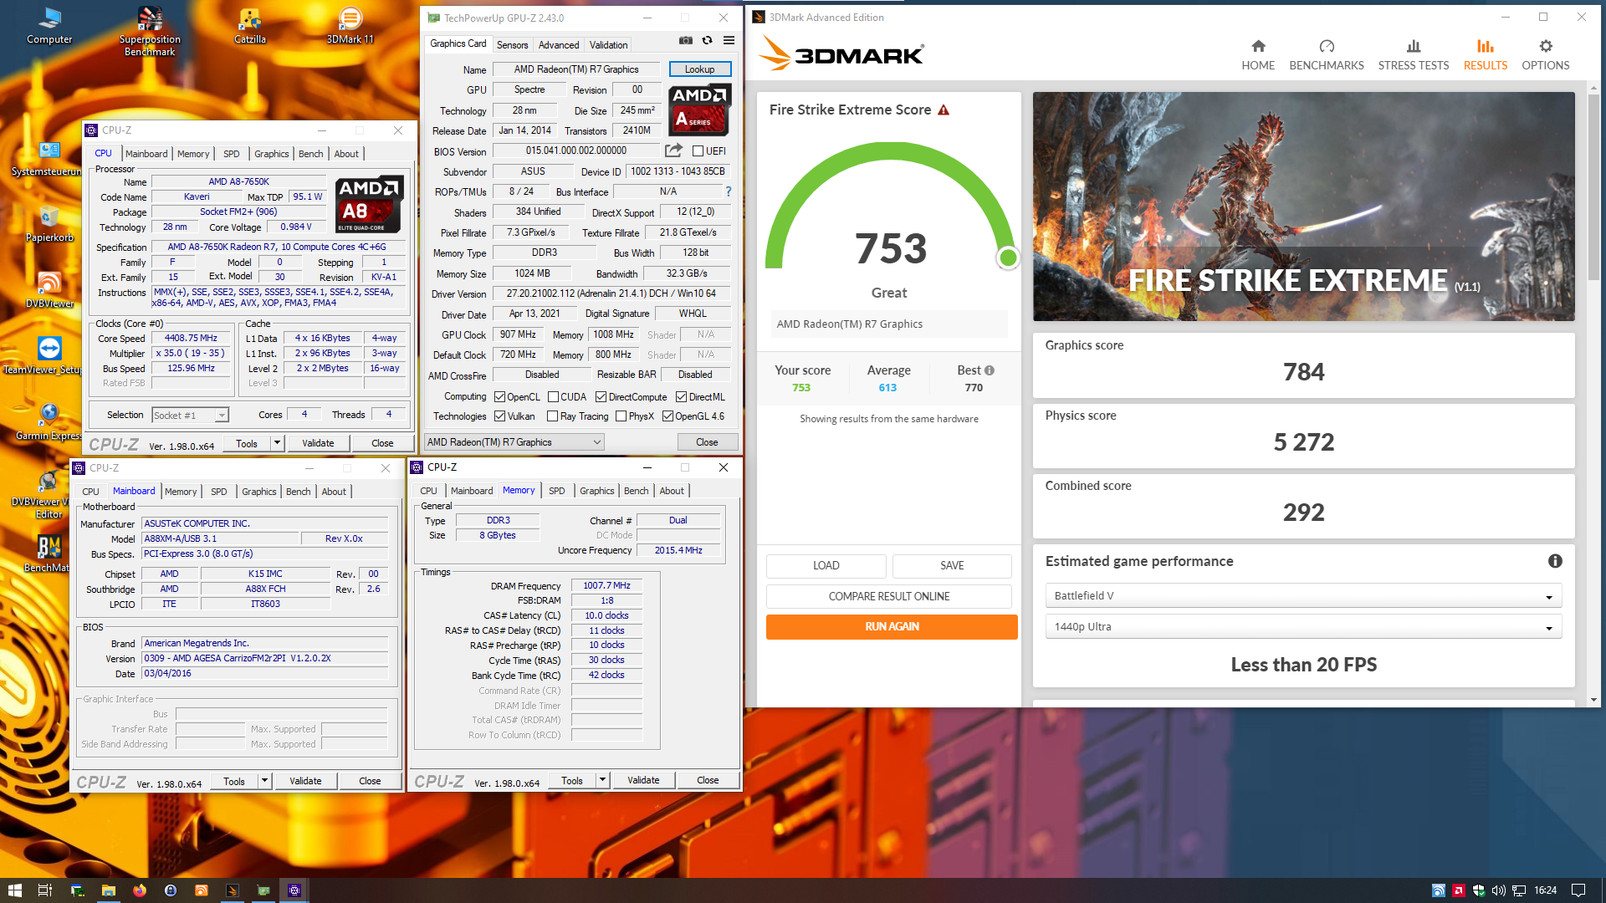Expand Tools arrow in CPU-Z Memory window
This screenshot has height=903, width=1606.
(602, 781)
